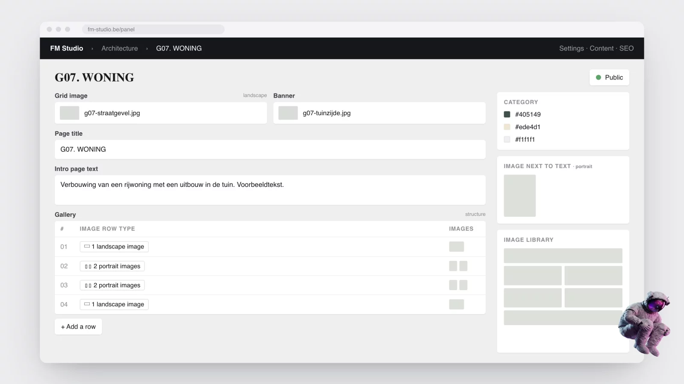This screenshot has height=384, width=684.
Task: Toggle the Public status button
Action: [x=609, y=77]
